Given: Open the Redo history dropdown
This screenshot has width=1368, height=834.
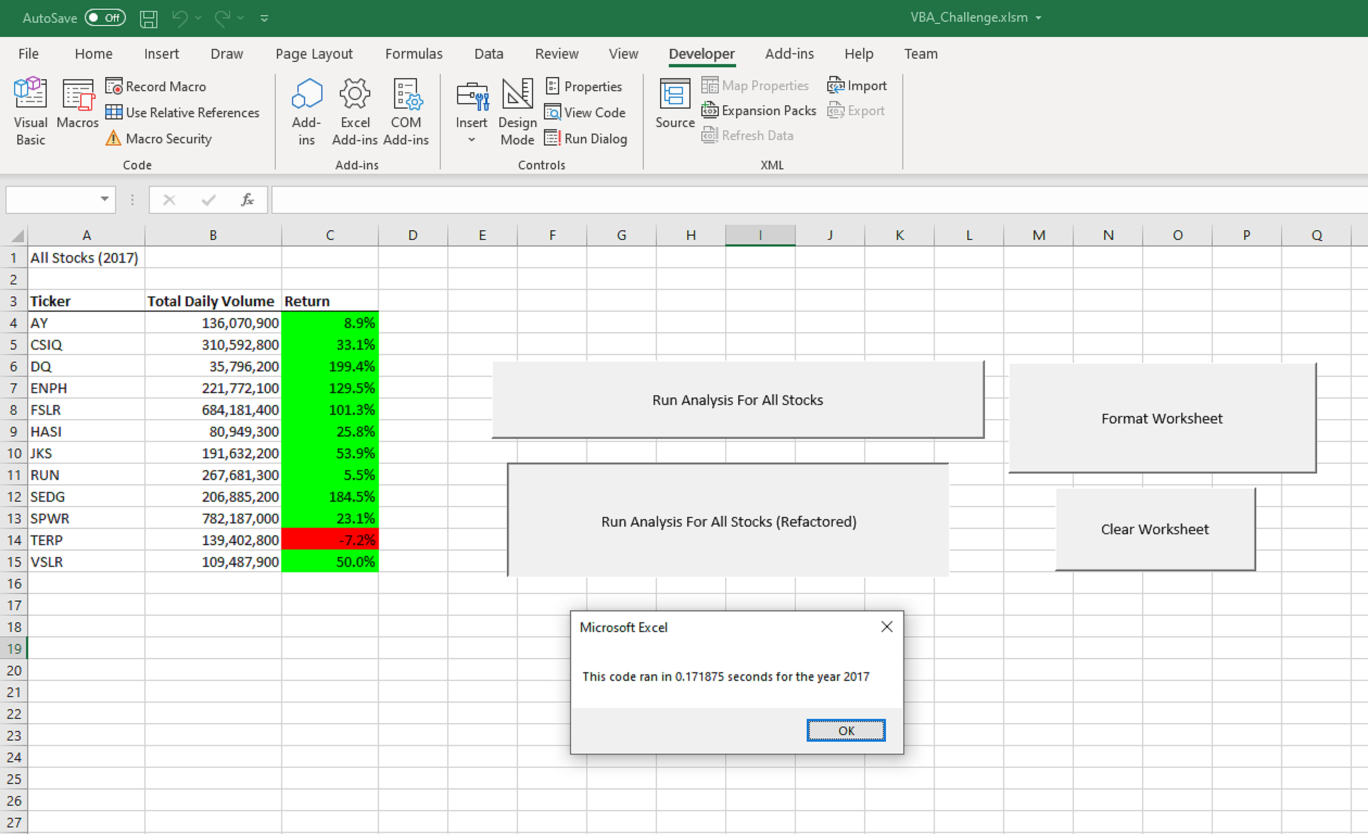Looking at the screenshot, I should click(x=240, y=18).
